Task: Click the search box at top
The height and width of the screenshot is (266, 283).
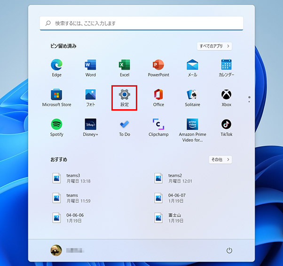Action: pyautogui.click(x=141, y=23)
